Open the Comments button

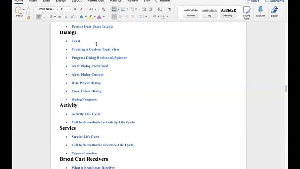pos(275,1)
